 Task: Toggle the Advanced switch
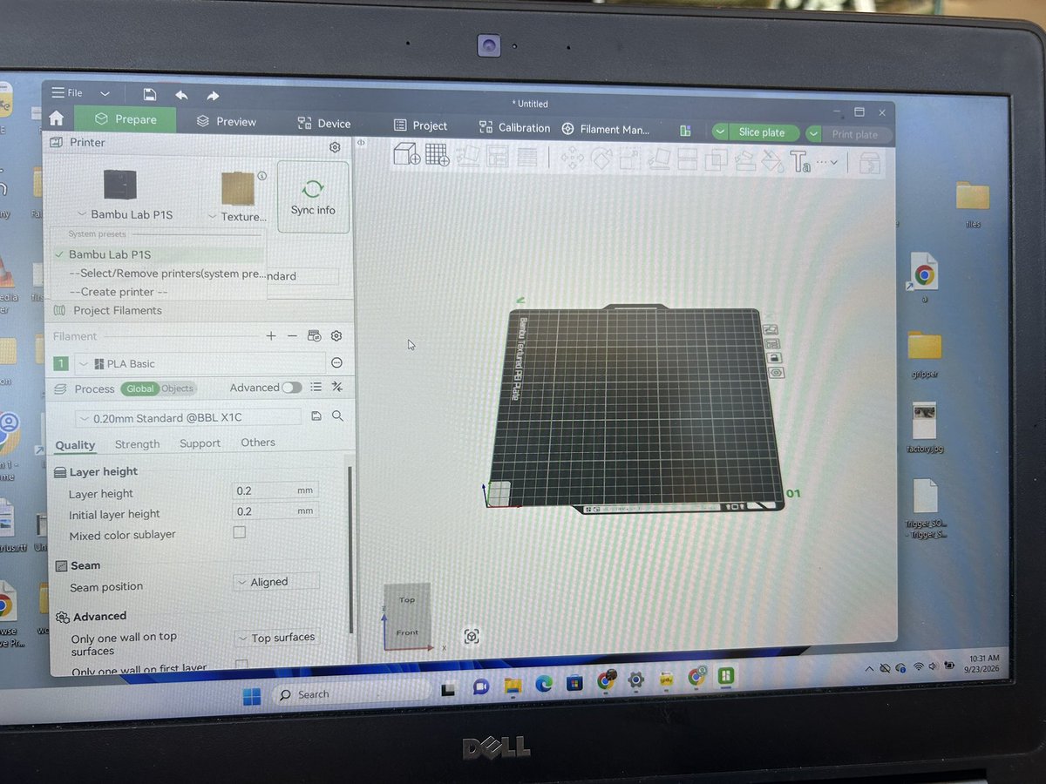coord(292,388)
